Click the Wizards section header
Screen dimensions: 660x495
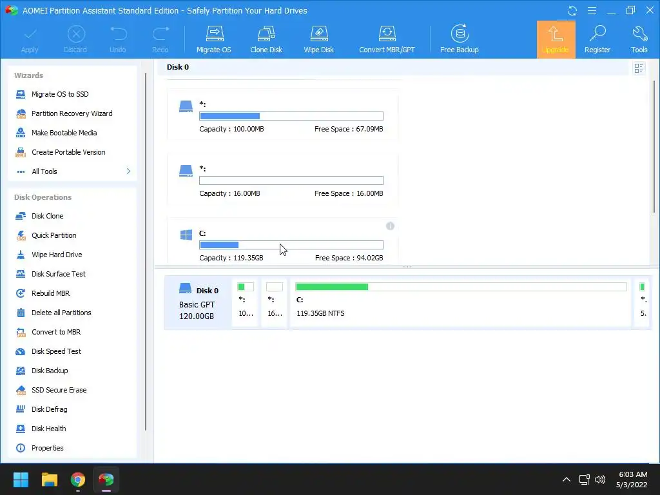[x=28, y=75]
